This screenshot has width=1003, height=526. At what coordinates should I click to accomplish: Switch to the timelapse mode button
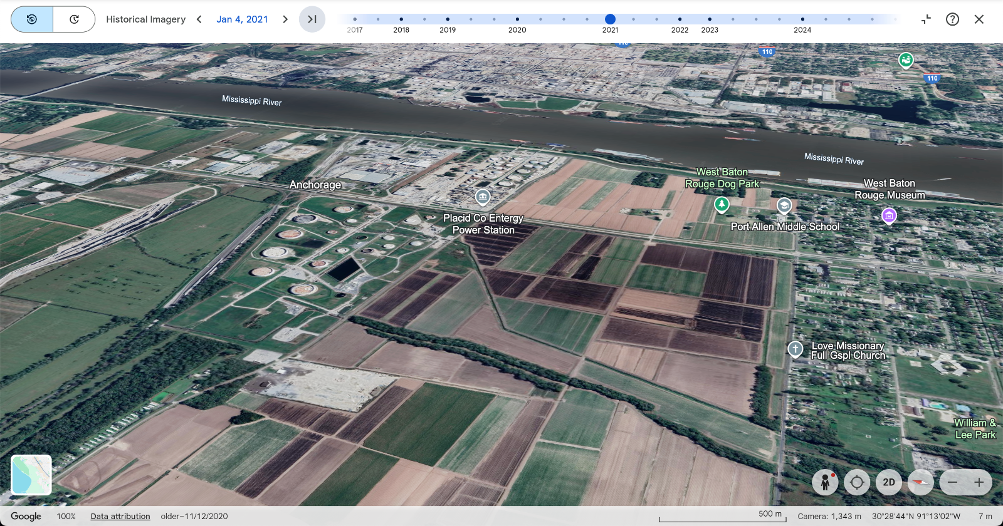coord(74,19)
